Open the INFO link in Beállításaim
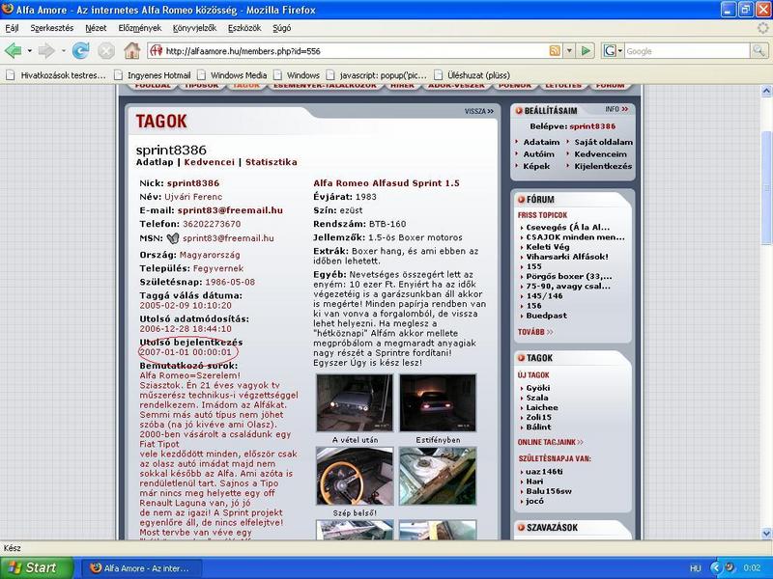 (x=616, y=109)
